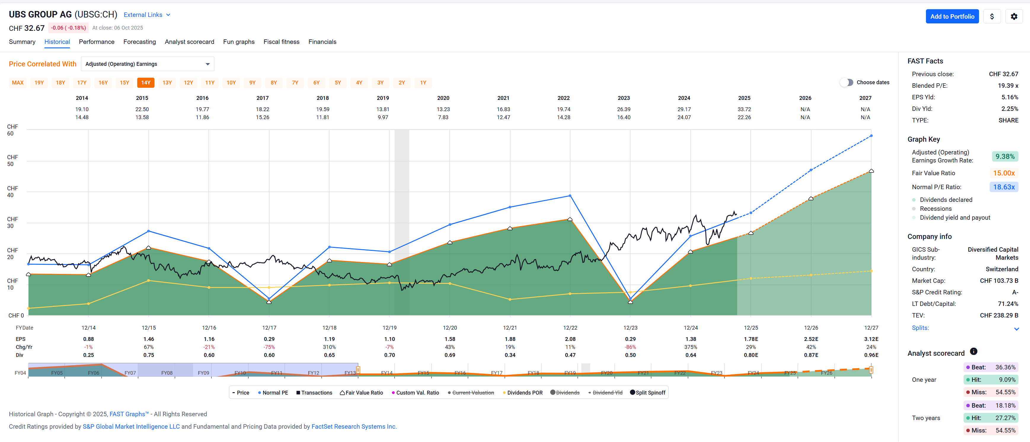
Task: Click the Add to Portfolio button
Action: pos(952,16)
